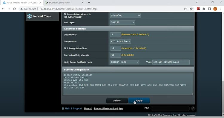Open TLS control channel security dropdown

(x=125, y=16)
